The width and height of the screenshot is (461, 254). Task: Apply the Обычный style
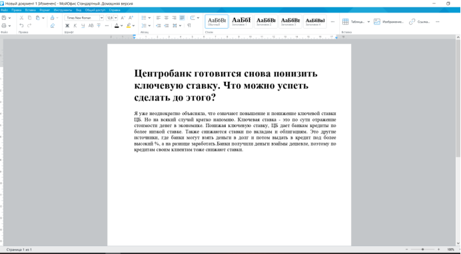[x=217, y=21]
